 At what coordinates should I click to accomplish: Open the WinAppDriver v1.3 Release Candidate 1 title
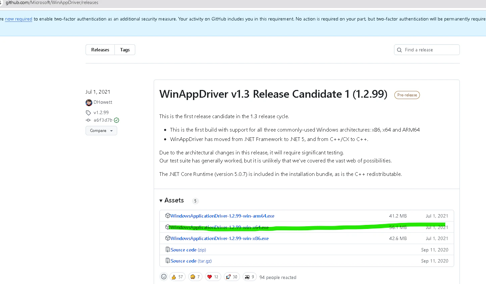click(273, 94)
